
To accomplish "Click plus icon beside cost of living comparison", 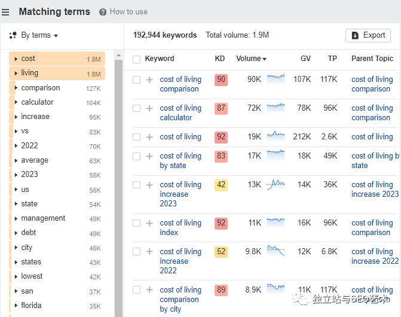I will (149, 80).
